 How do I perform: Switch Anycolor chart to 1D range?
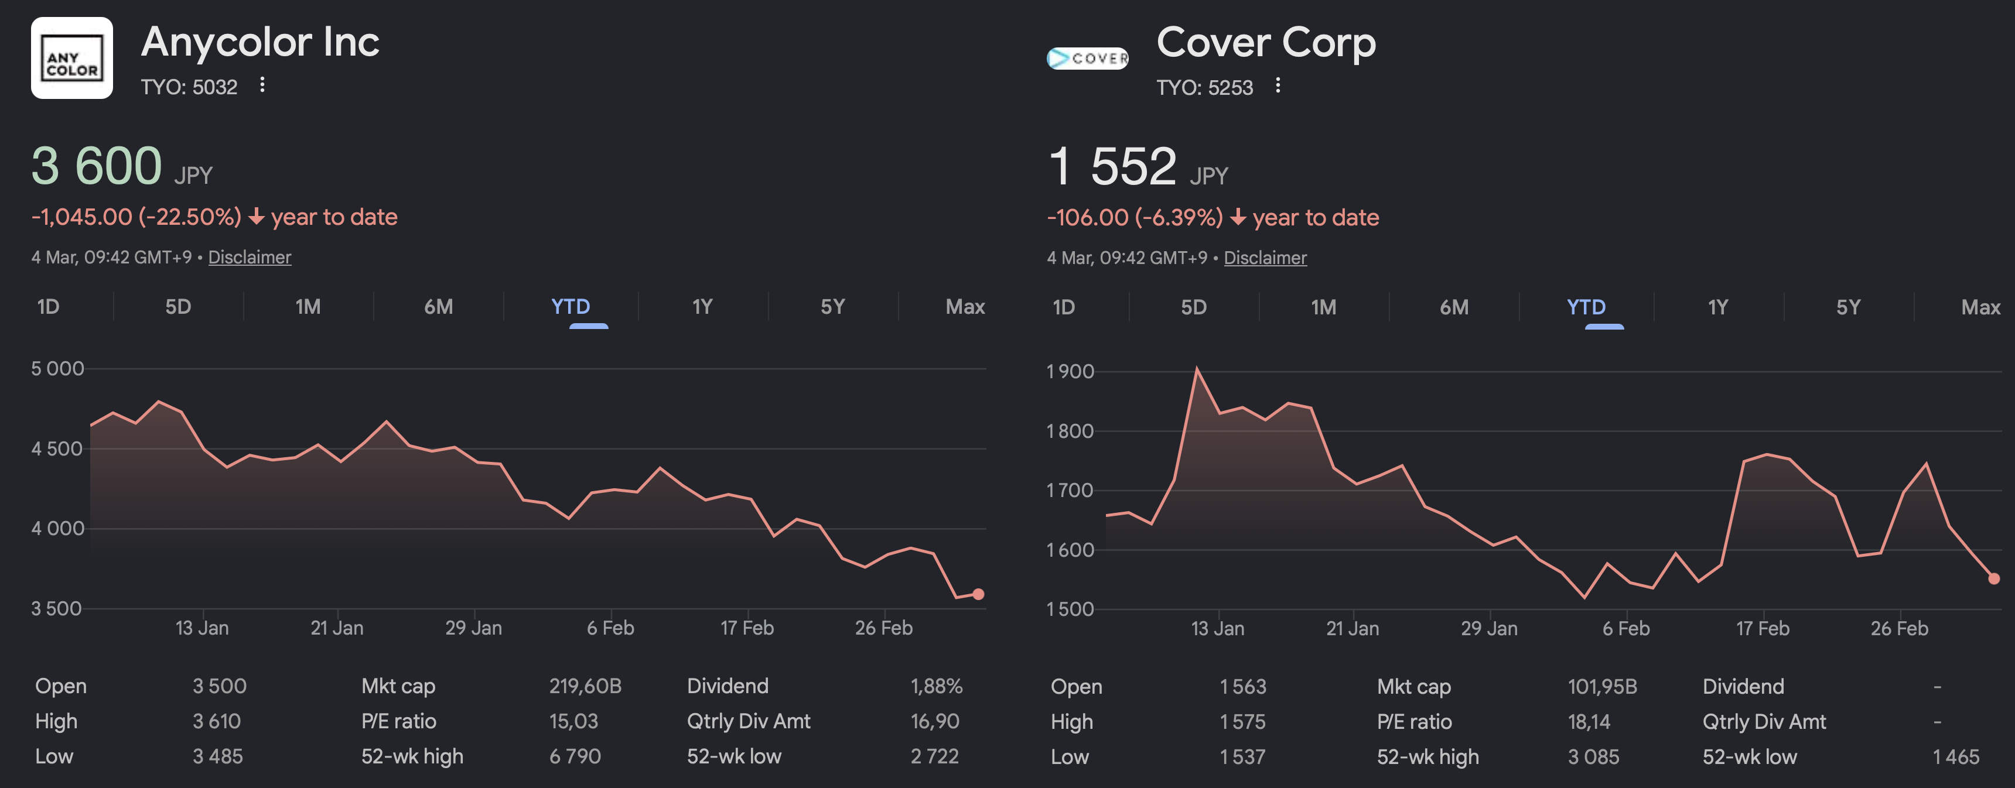(x=49, y=306)
